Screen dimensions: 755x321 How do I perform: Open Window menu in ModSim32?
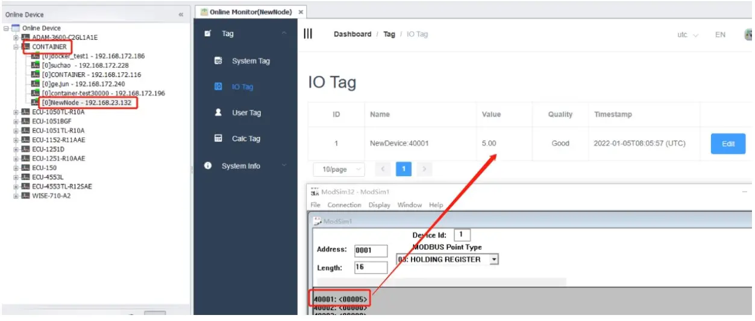pyautogui.click(x=410, y=205)
